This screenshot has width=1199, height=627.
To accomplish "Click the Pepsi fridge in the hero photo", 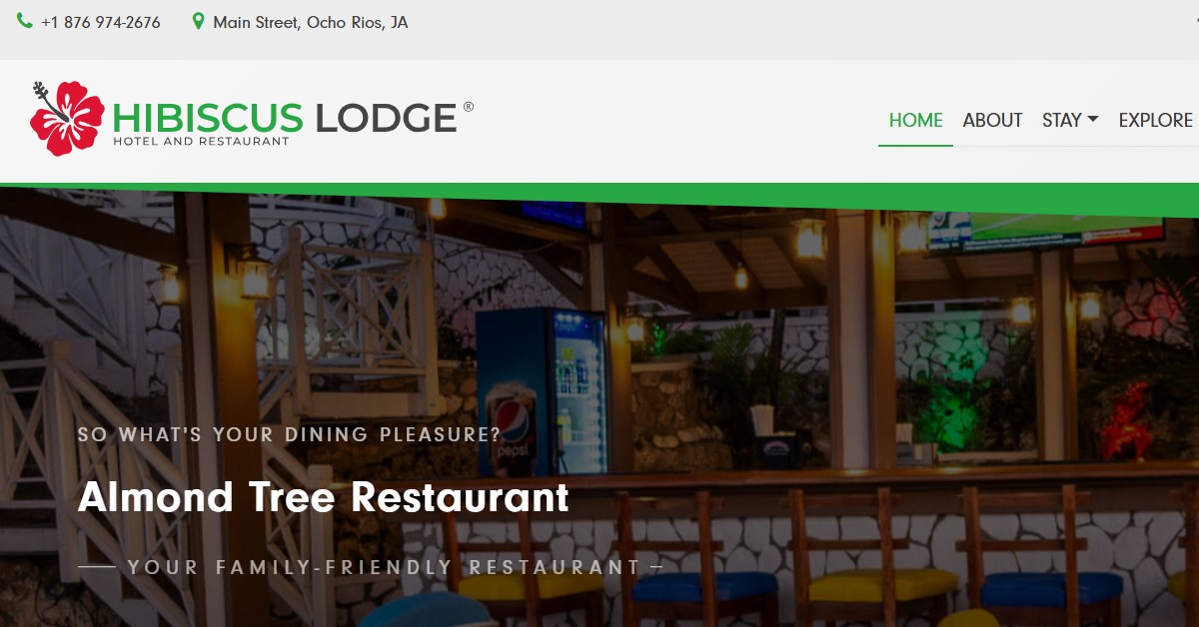I will click(542, 391).
